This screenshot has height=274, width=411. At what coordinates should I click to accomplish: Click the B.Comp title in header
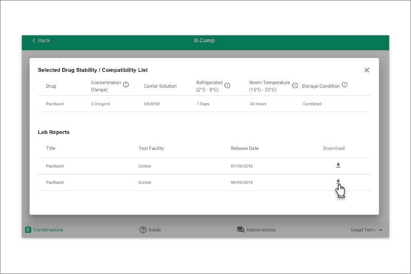(204, 41)
